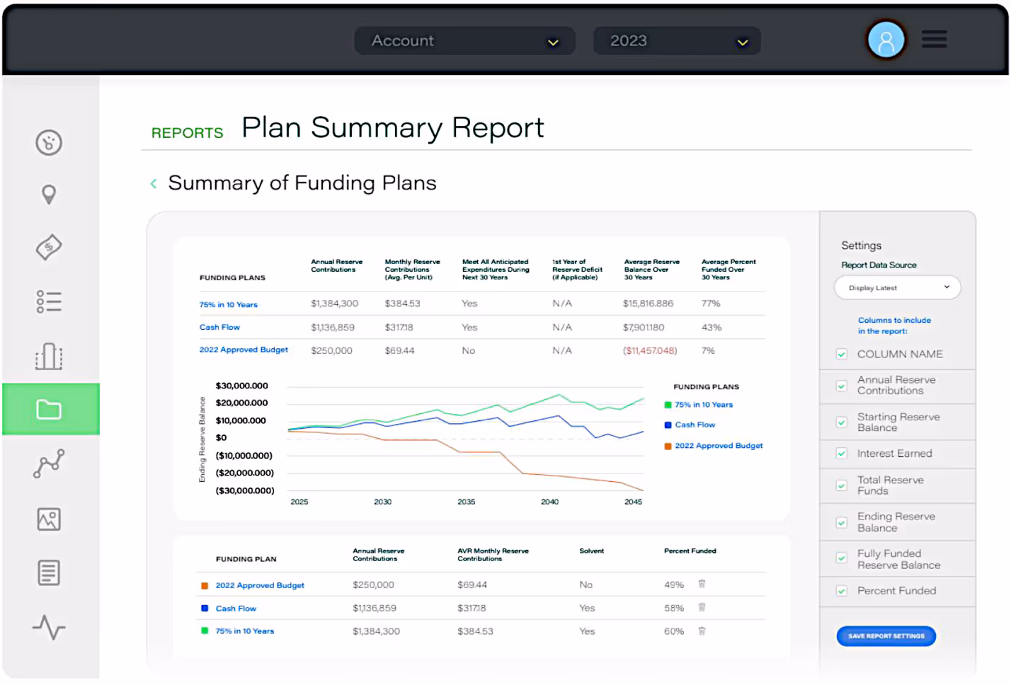Delete the 75% in 10 Years plan row
Viewport: 1011px width, 685px height.
tap(702, 631)
